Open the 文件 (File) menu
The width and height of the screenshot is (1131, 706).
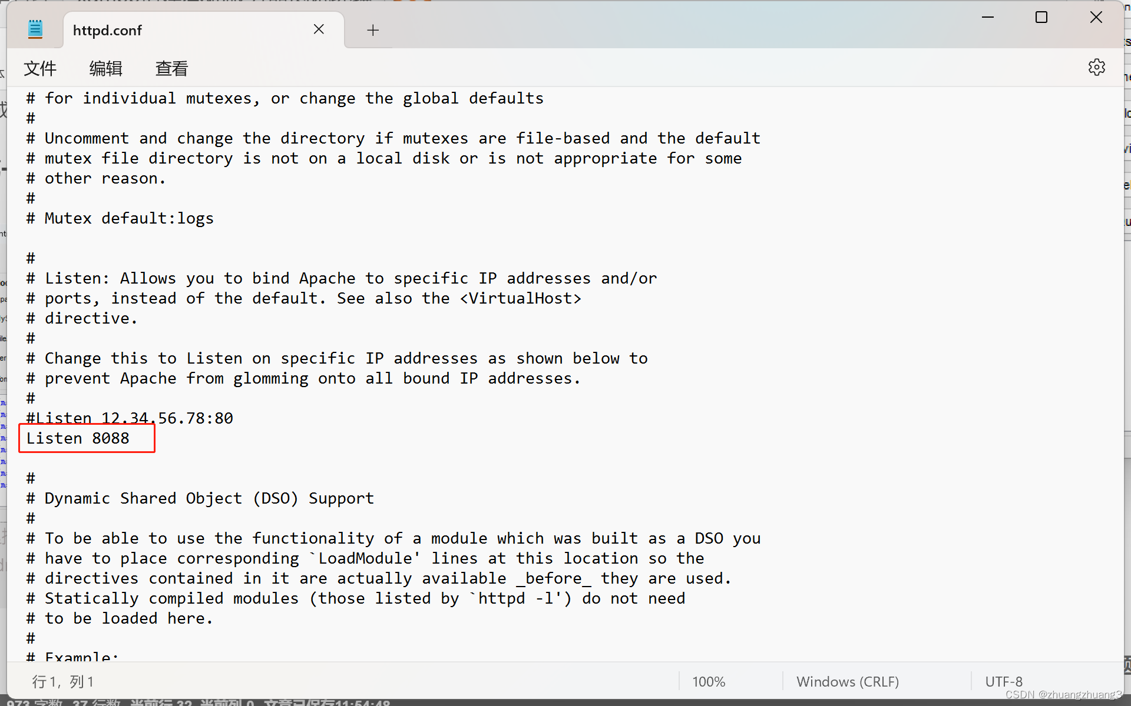(x=40, y=69)
